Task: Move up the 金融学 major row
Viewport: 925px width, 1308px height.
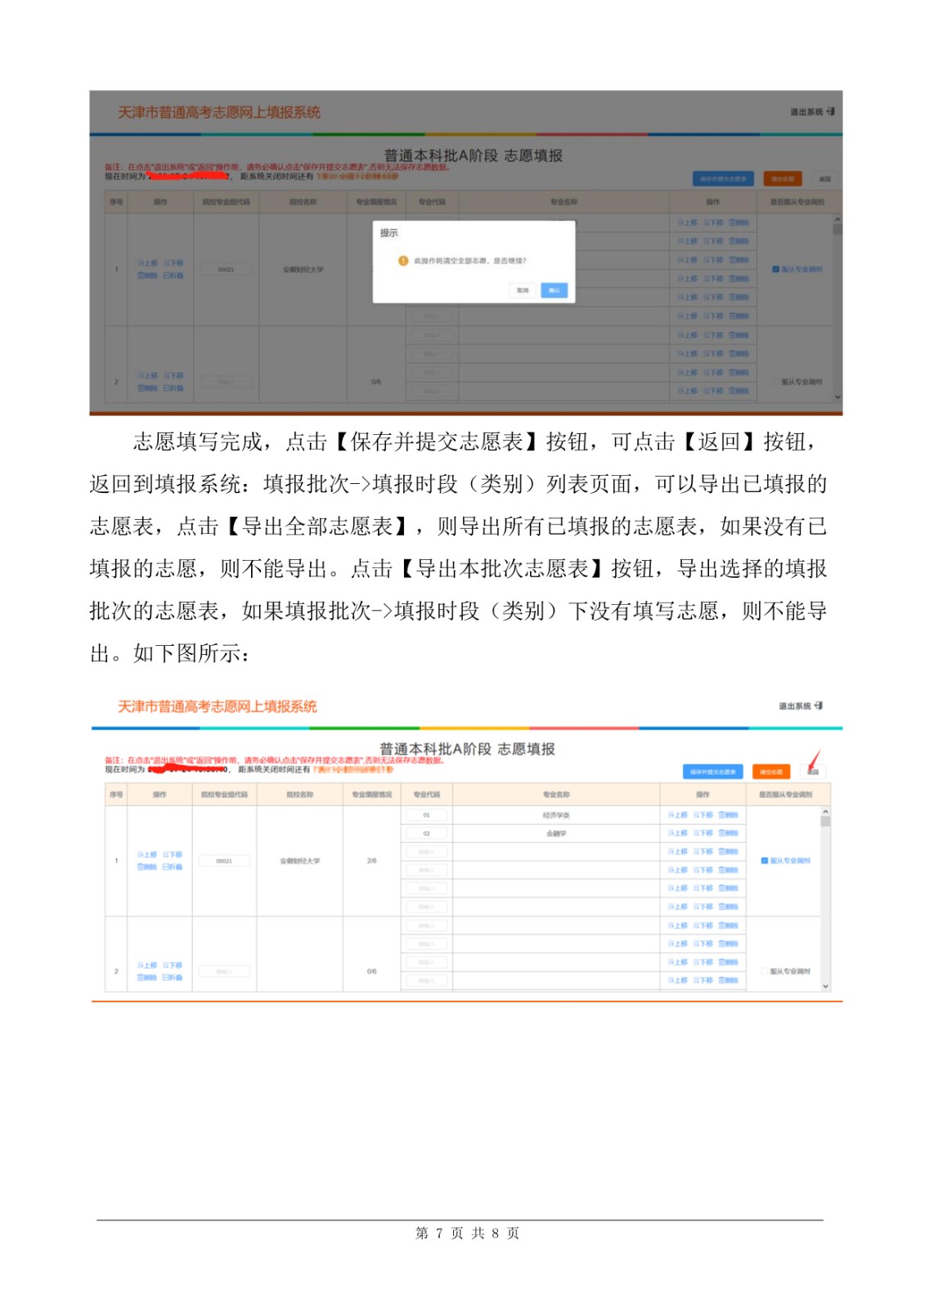Action: pyautogui.click(x=677, y=833)
